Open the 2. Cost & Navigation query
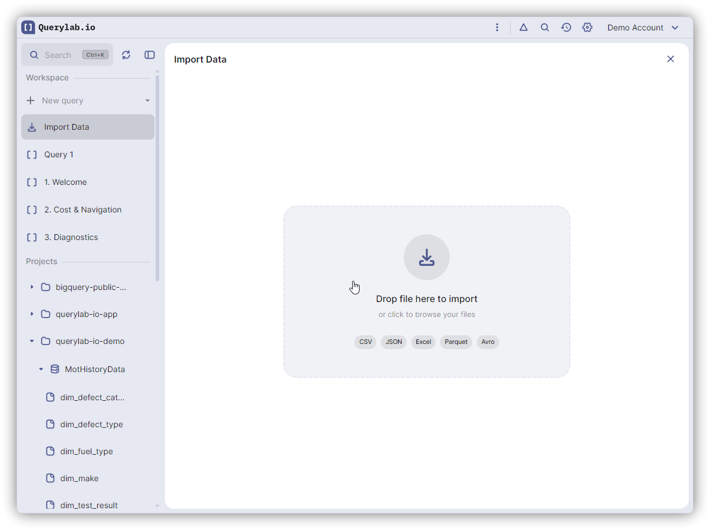 tap(83, 210)
